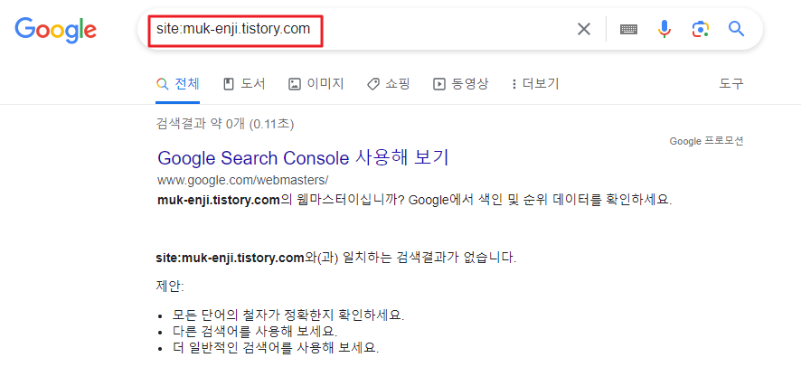Viewport: 801px width, 367px height.
Task: Expand the 더보기 menu
Action: click(535, 84)
